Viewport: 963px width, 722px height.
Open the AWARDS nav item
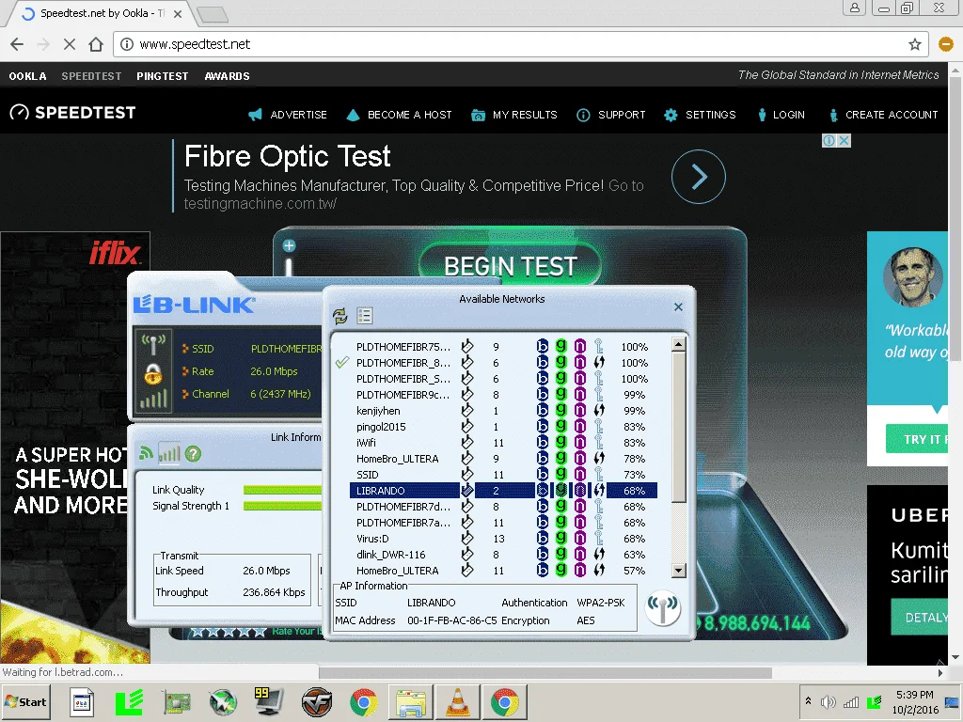coord(228,76)
